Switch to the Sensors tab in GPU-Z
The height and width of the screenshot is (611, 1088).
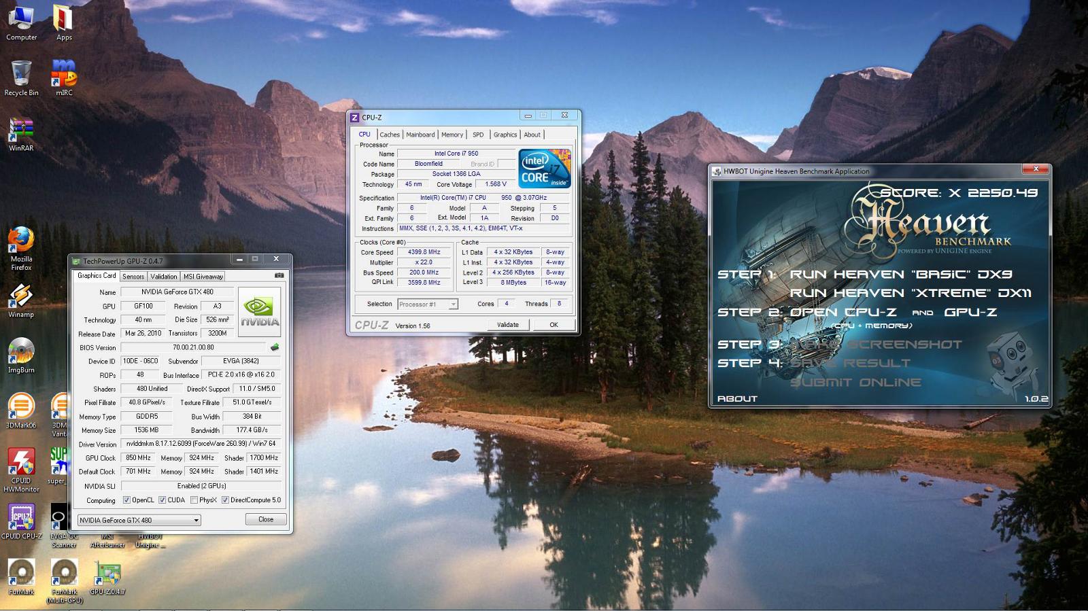click(x=133, y=277)
